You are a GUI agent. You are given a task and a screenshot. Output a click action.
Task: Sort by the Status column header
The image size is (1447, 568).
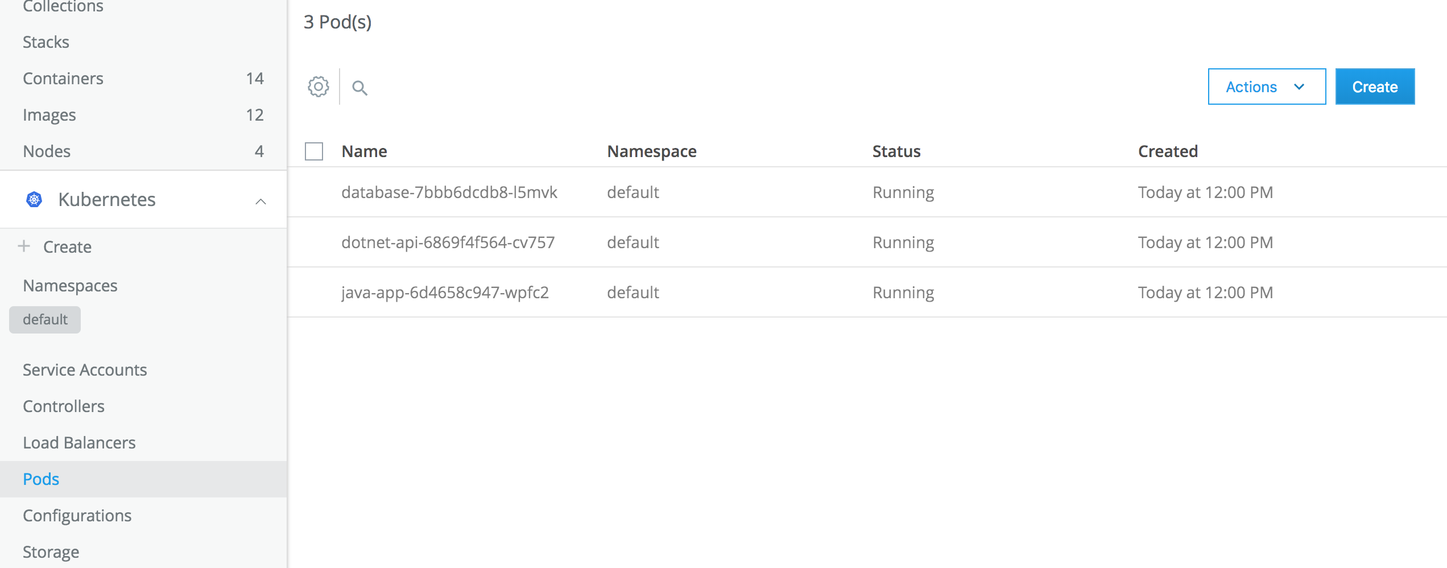896,151
